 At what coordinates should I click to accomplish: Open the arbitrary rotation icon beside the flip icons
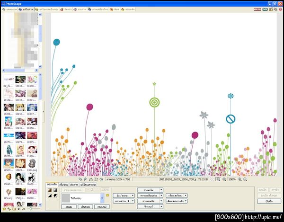click(101, 179)
